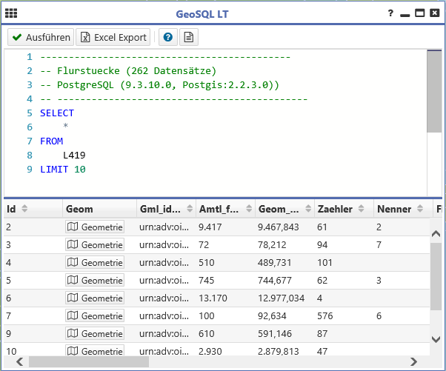
Task: Maximize the GeoSQL LT window
Action: 419,13
